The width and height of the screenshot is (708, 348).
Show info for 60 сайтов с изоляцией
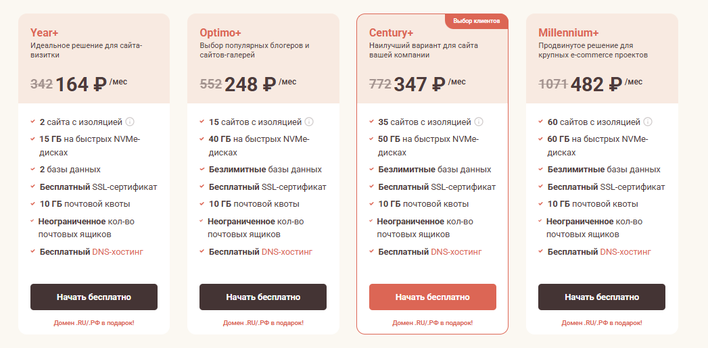click(x=648, y=122)
